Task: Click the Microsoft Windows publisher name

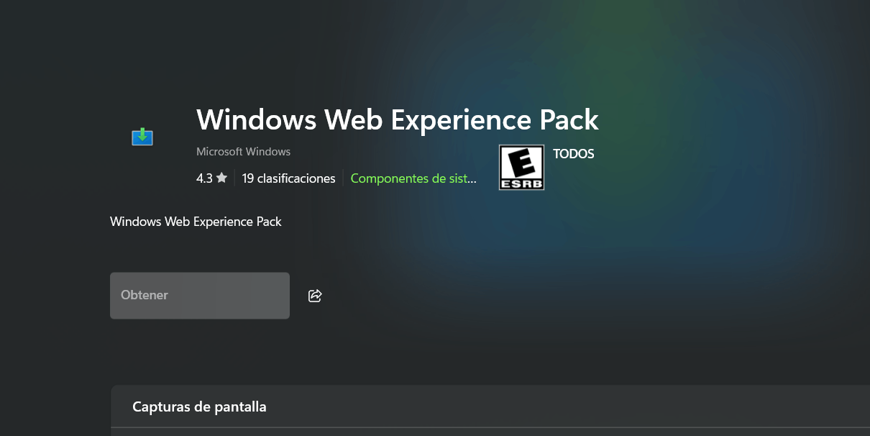Action: [x=243, y=152]
